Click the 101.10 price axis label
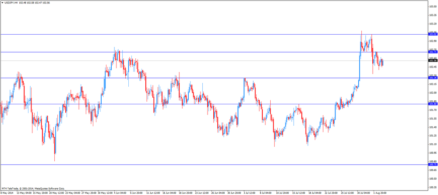Screen dimensions: 438x195 (x=433, y=145)
